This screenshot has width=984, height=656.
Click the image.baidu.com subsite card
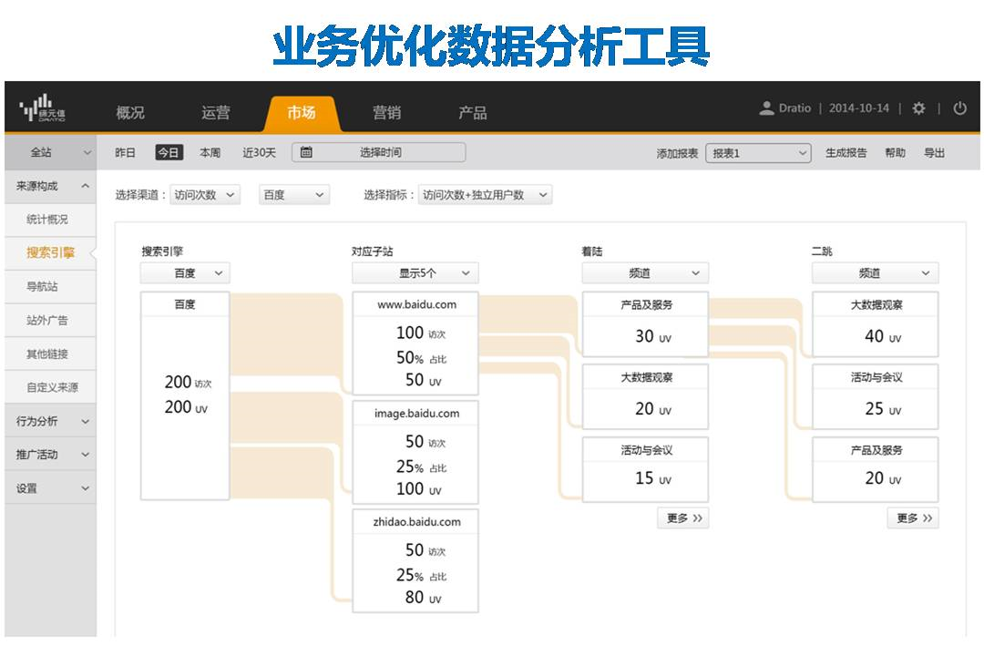click(x=415, y=452)
